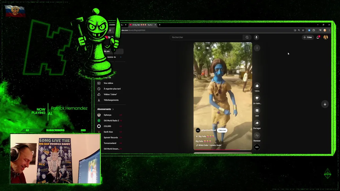Open the 359 comments panel
The width and height of the screenshot is (340, 191).
257,110
